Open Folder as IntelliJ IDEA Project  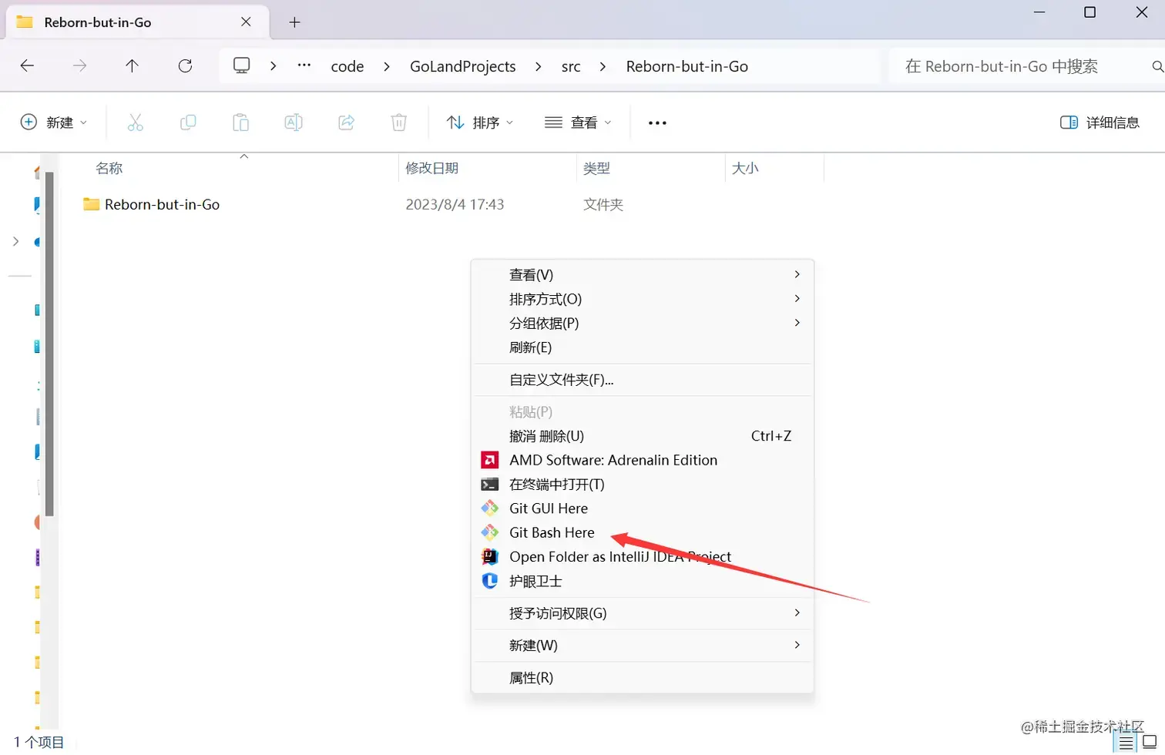tap(643, 556)
